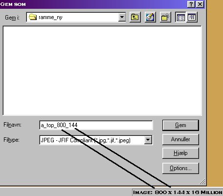Image resolution: width=223 pixels, height=196 pixels.
Task: Switch to List view
Action: click(180, 17)
